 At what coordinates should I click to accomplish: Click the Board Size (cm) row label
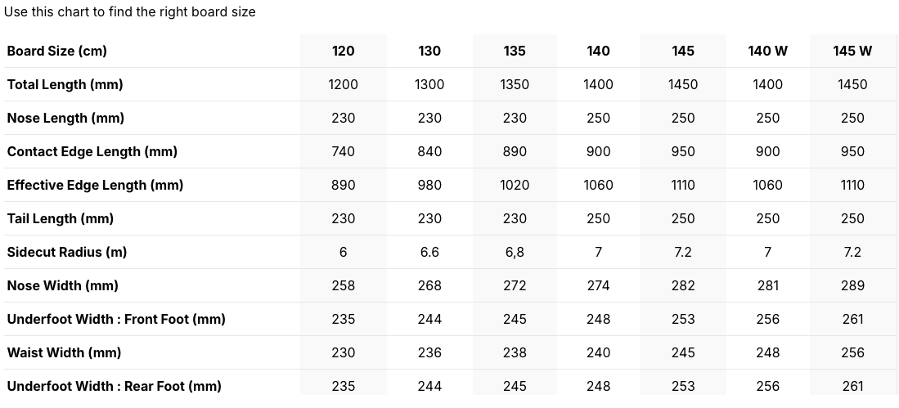tap(56, 51)
